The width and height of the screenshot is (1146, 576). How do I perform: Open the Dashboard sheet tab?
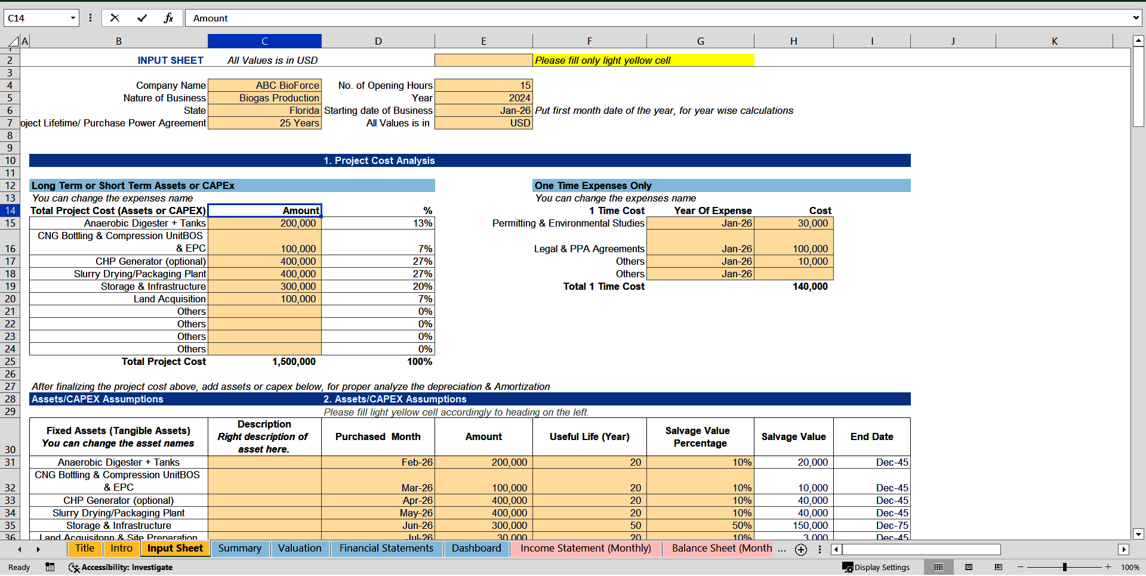click(x=476, y=549)
